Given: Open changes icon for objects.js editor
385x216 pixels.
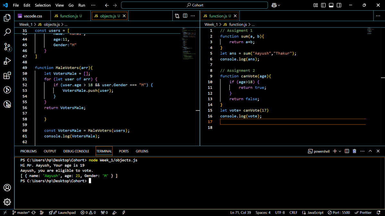Looking at the screenshot, I should [177, 16].
